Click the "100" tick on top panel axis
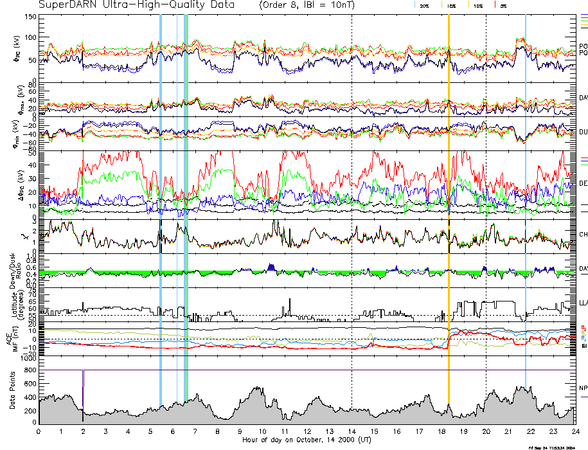The image size is (588, 450). (x=31, y=38)
